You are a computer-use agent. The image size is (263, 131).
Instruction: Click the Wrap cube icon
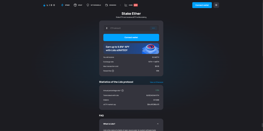[x=75, y=5]
